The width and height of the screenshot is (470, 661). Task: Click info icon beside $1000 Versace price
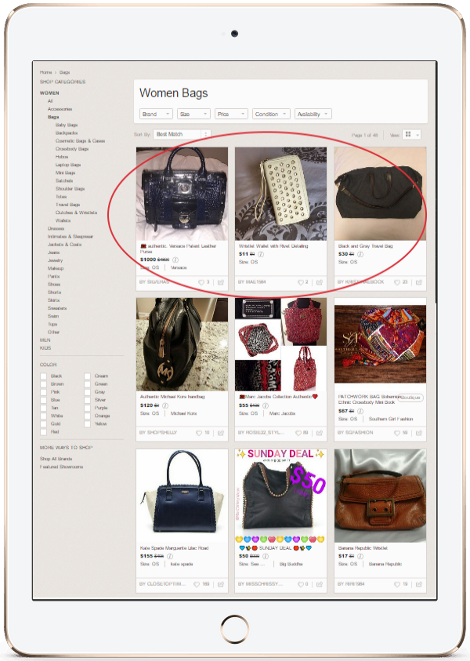175,260
